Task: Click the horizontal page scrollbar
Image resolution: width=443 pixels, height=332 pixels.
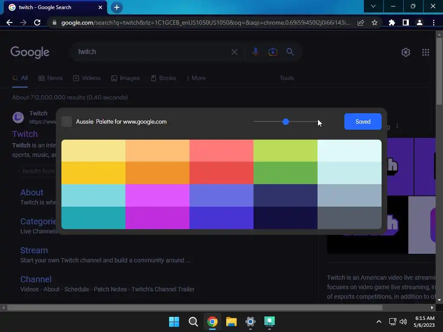Action: (195, 307)
